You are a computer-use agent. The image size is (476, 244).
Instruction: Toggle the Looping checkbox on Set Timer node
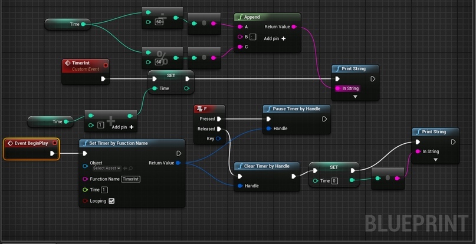pyautogui.click(x=111, y=201)
